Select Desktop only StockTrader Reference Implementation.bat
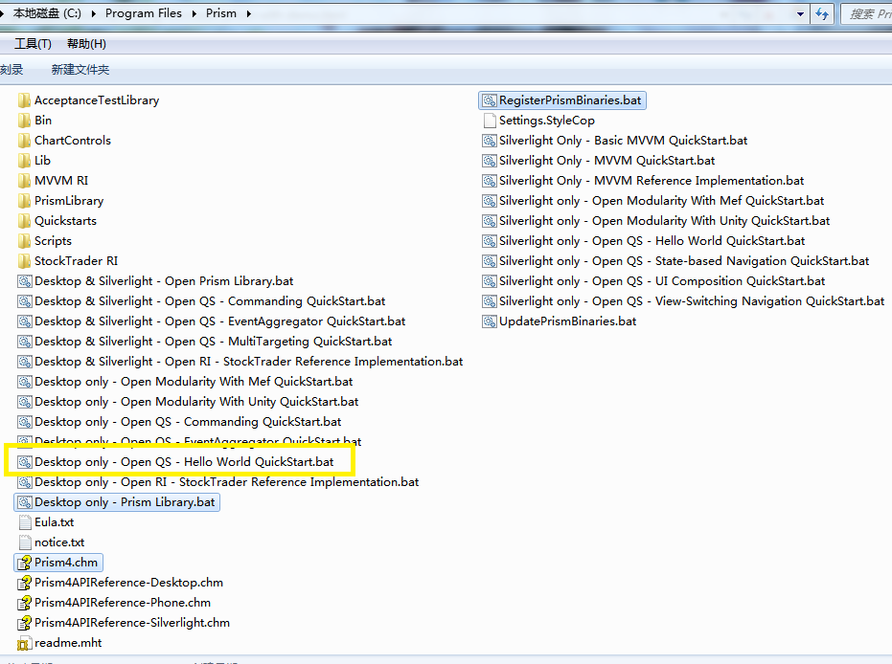The width and height of the screenshot is (892, 664). point(217,482)
